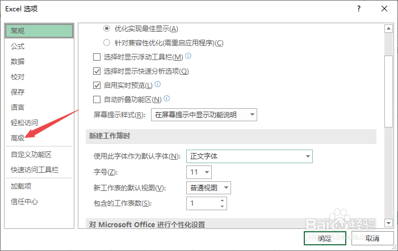The image size is (398, 251).
Task: Expand the default font 正文字体 dropdown
Action: [249, 156]
